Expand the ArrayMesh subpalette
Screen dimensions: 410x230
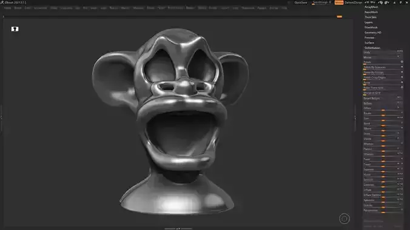click(x=371, y=7)
